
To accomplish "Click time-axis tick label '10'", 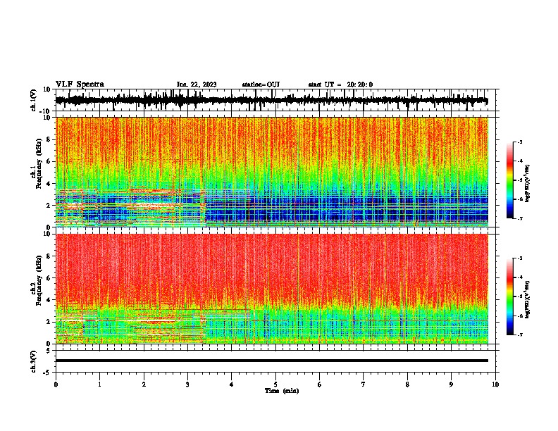I will tap(495, 385).
